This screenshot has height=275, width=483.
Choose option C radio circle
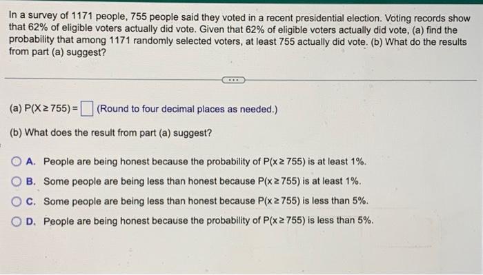16,201
